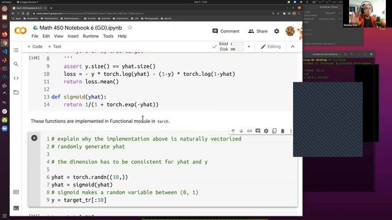Go back in Chrome
The height and width of the screenshot is (220, 392).
click(x=13, y=13)
